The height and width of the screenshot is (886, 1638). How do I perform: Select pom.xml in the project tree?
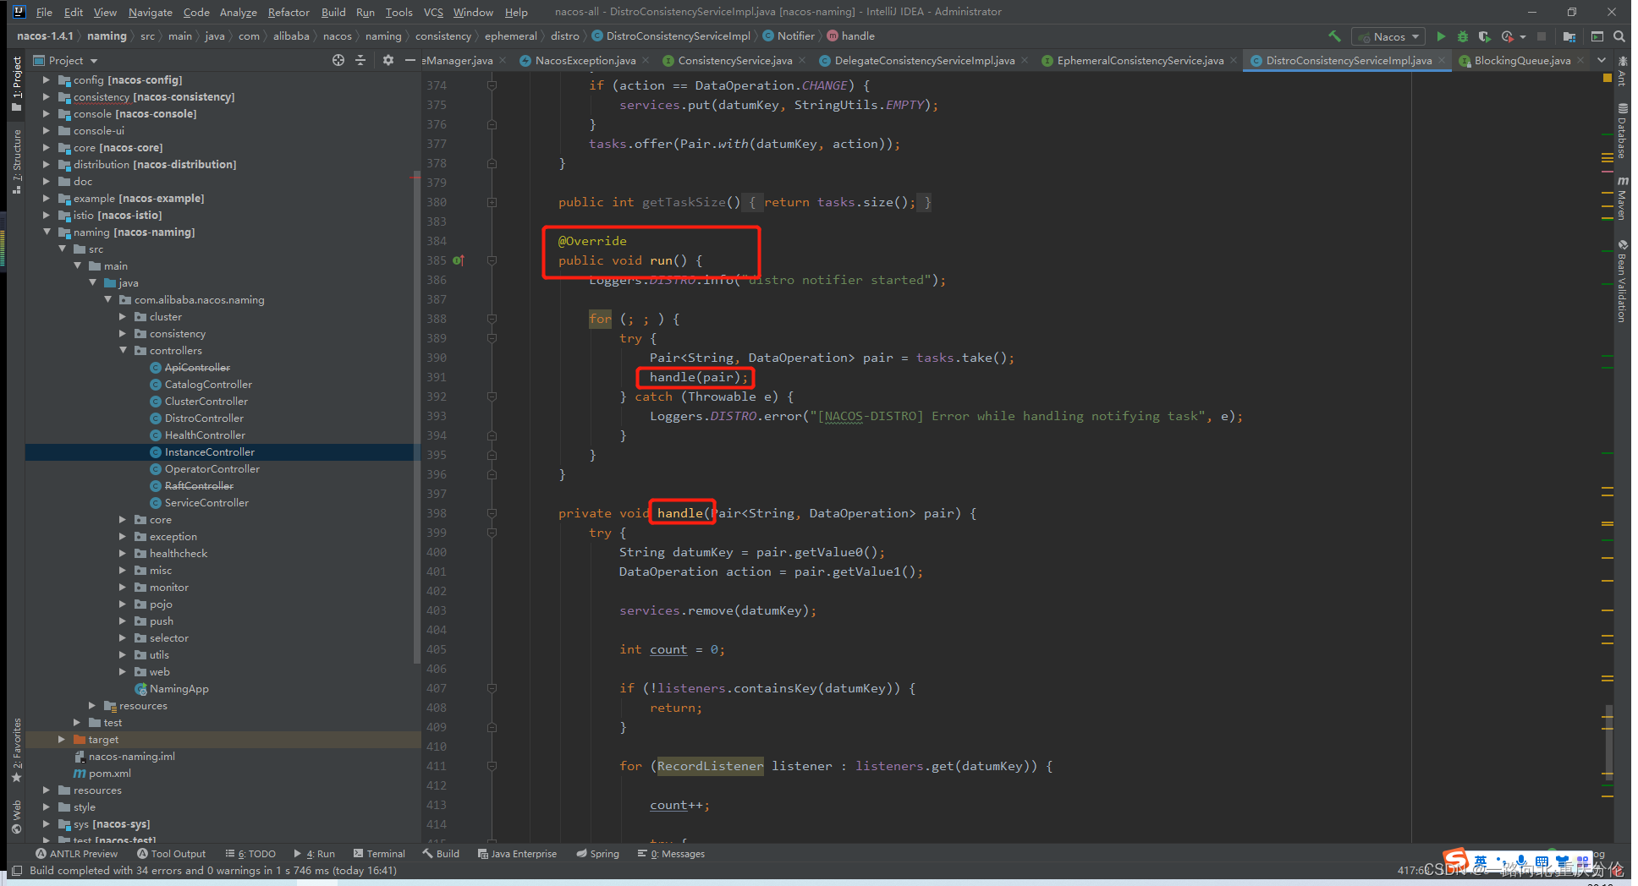tap(109, 774)
